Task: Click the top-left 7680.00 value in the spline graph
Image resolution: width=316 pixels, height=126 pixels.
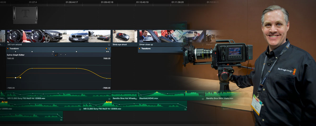Action: coord(10,59)
